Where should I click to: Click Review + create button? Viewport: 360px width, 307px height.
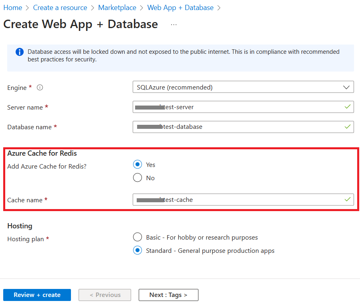(37, 295)
